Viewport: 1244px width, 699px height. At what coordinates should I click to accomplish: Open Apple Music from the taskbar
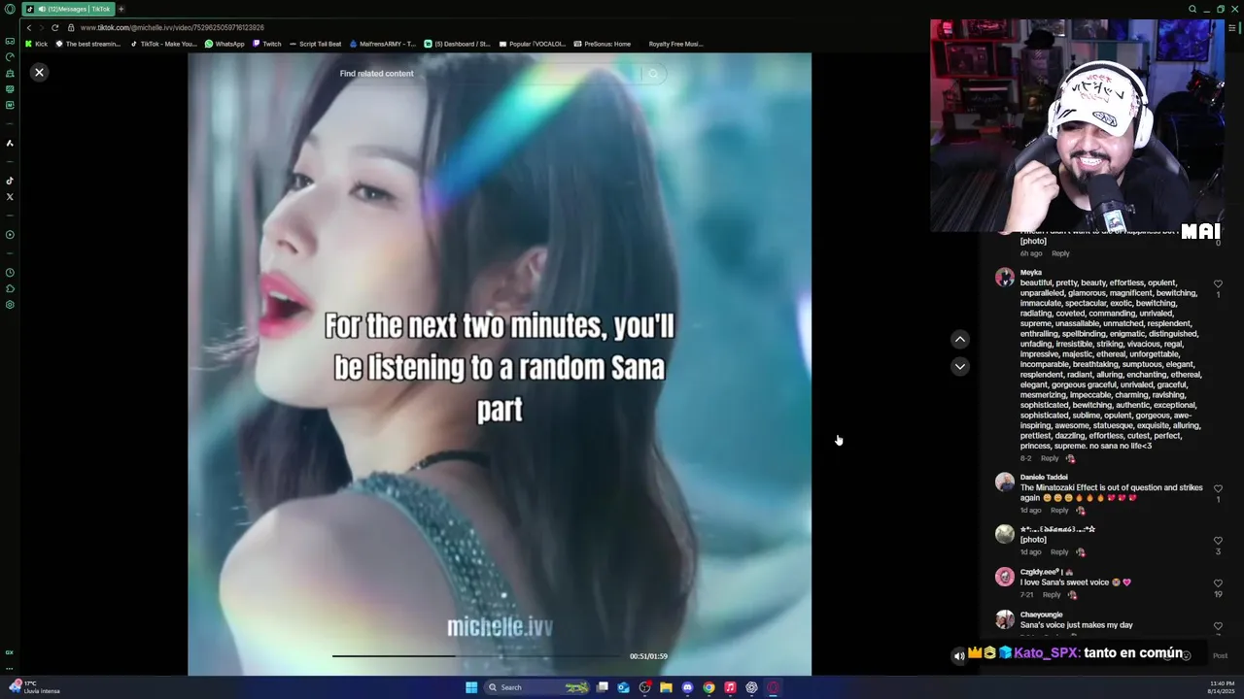coord(730,687)
